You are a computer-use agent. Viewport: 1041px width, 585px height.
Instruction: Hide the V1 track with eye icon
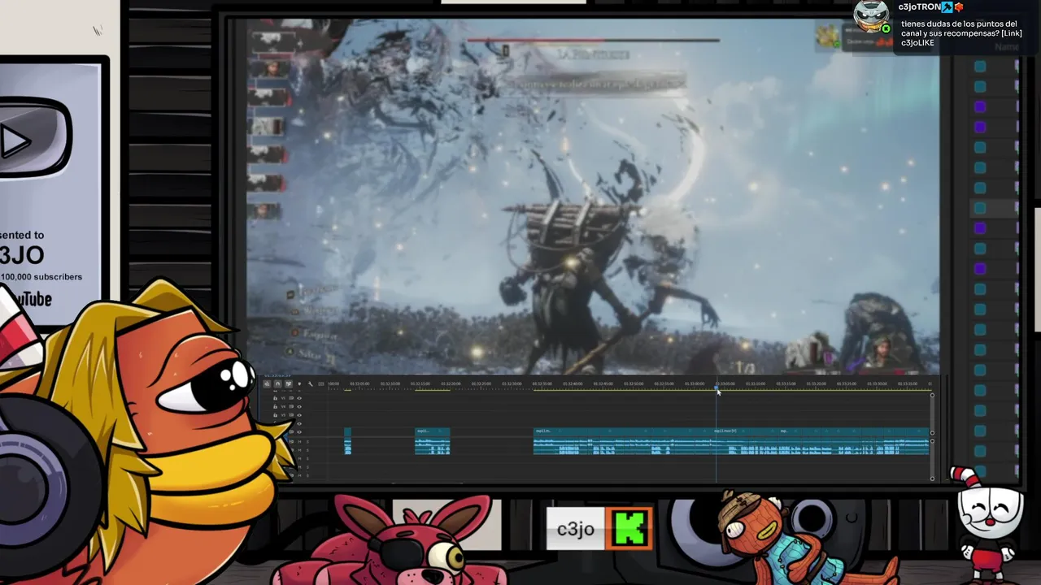pos(299,432)
